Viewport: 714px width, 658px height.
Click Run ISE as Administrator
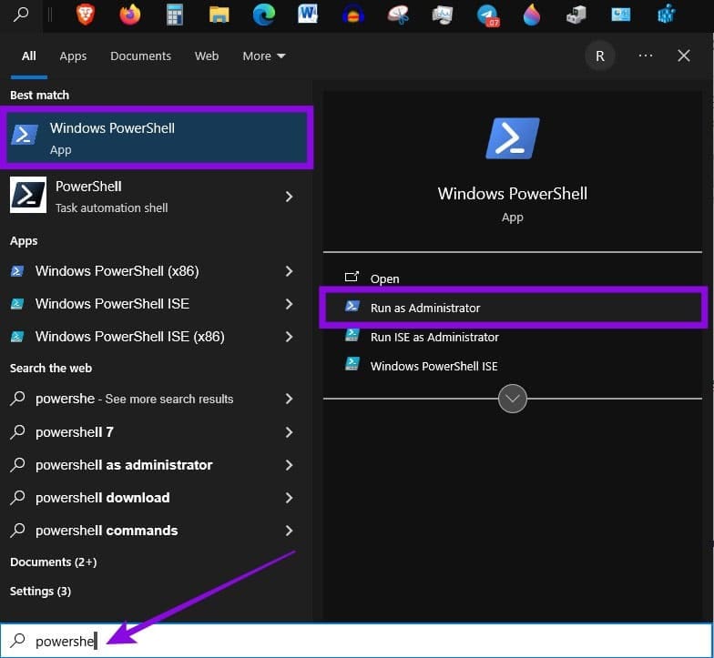(434, 337)
